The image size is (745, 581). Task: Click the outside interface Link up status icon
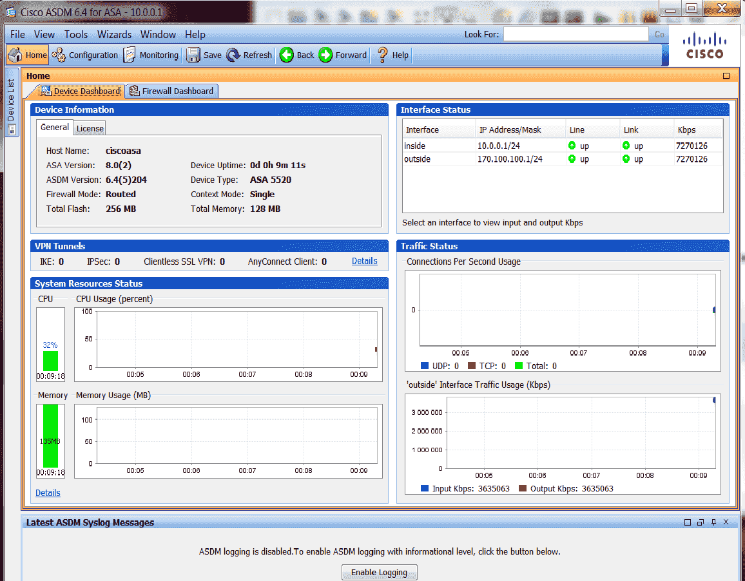[x=626, y=158]
